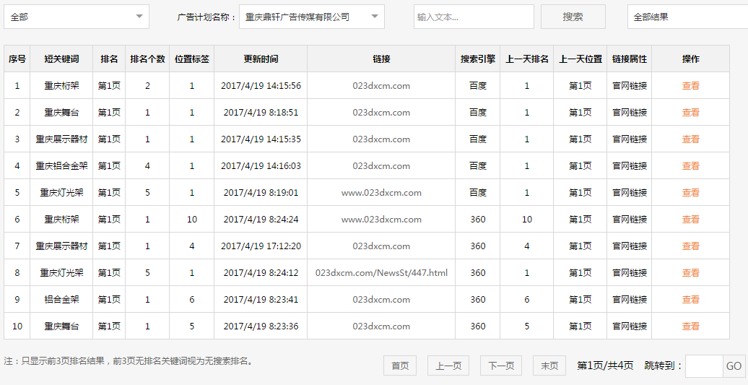
Task: Click link 023dxcm.com/NewsSt/447.html
Action: 381,273
